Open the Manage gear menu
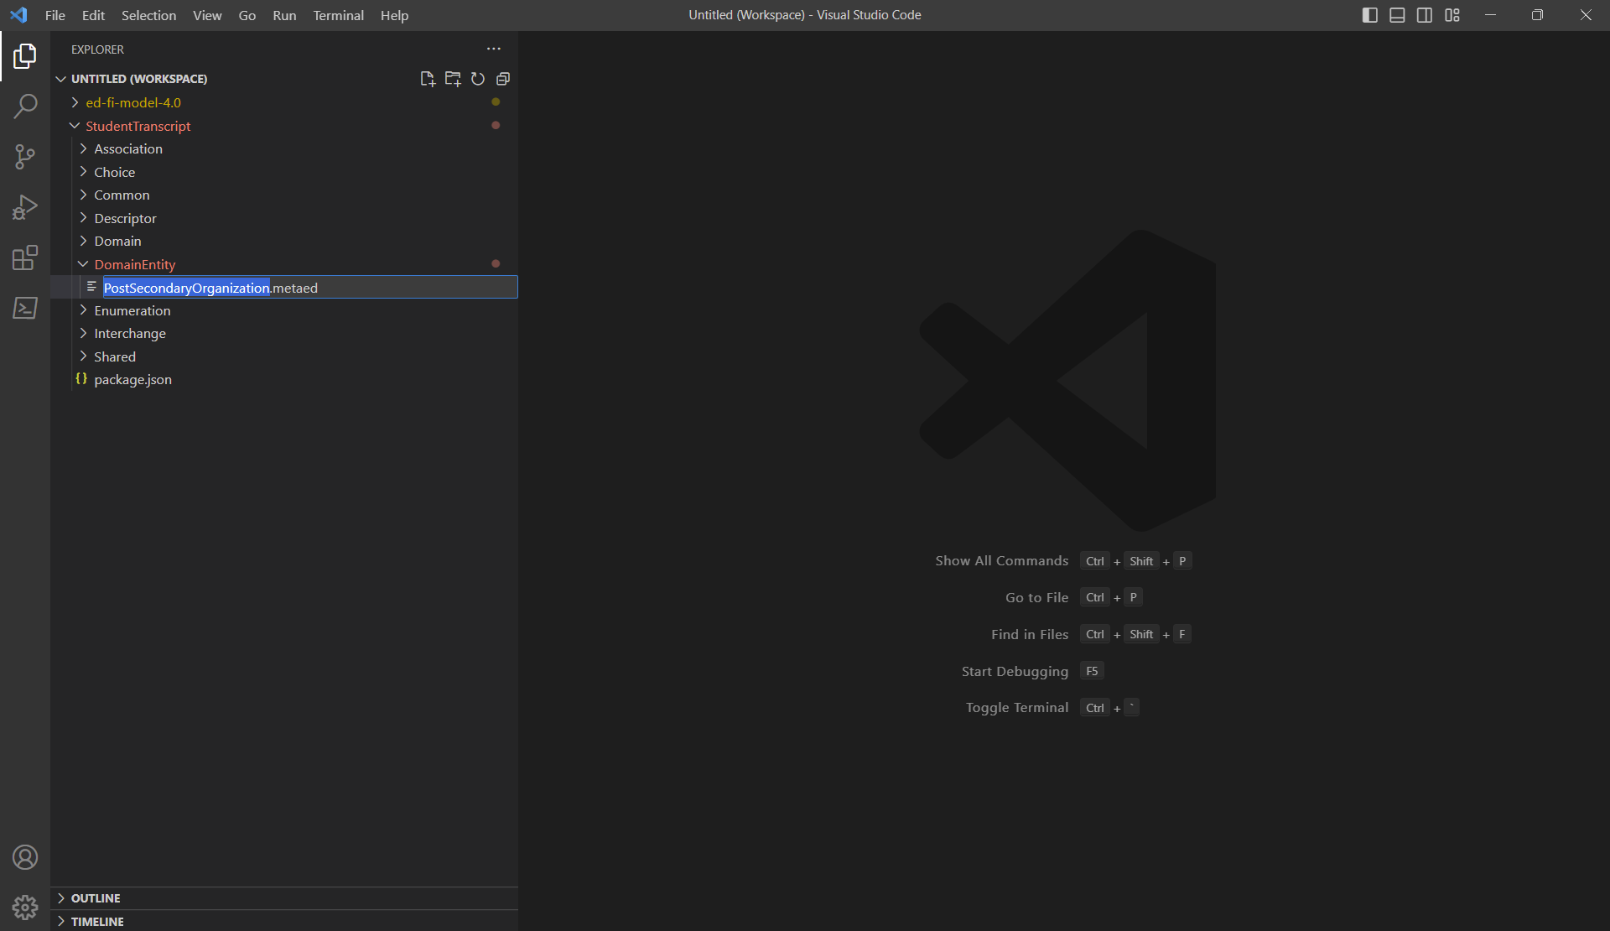 pos(25,907)
